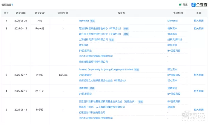
Task: Open BV百度风投 关联机构 link in 天使轮 row
Action: [x=174, y=75]
